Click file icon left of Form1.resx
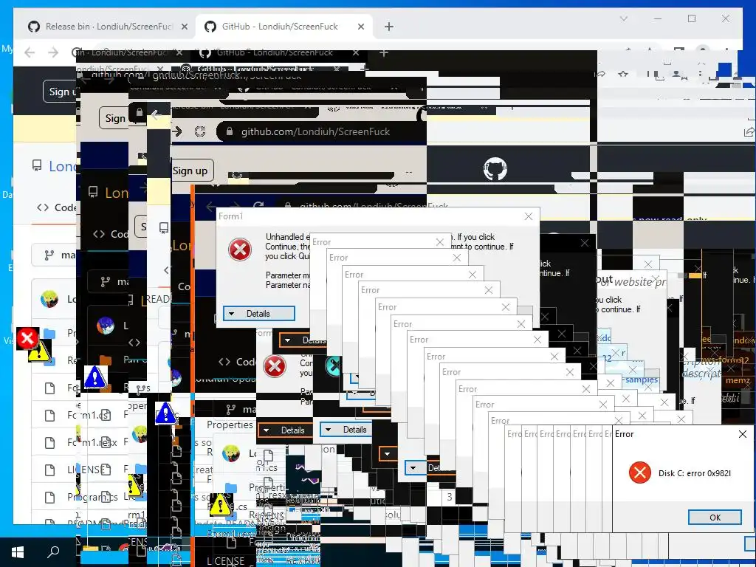Viewport: 756px width, 567px height. tap(49, 443)
